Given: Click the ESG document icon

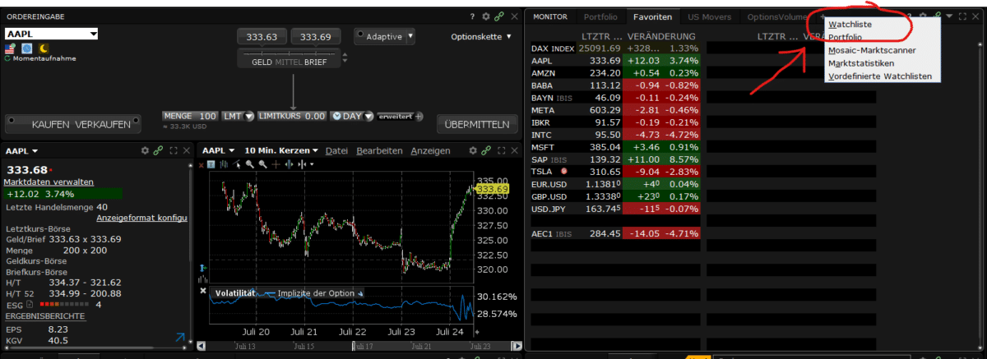Looking at the screenshot, I should tap(30, 305).
